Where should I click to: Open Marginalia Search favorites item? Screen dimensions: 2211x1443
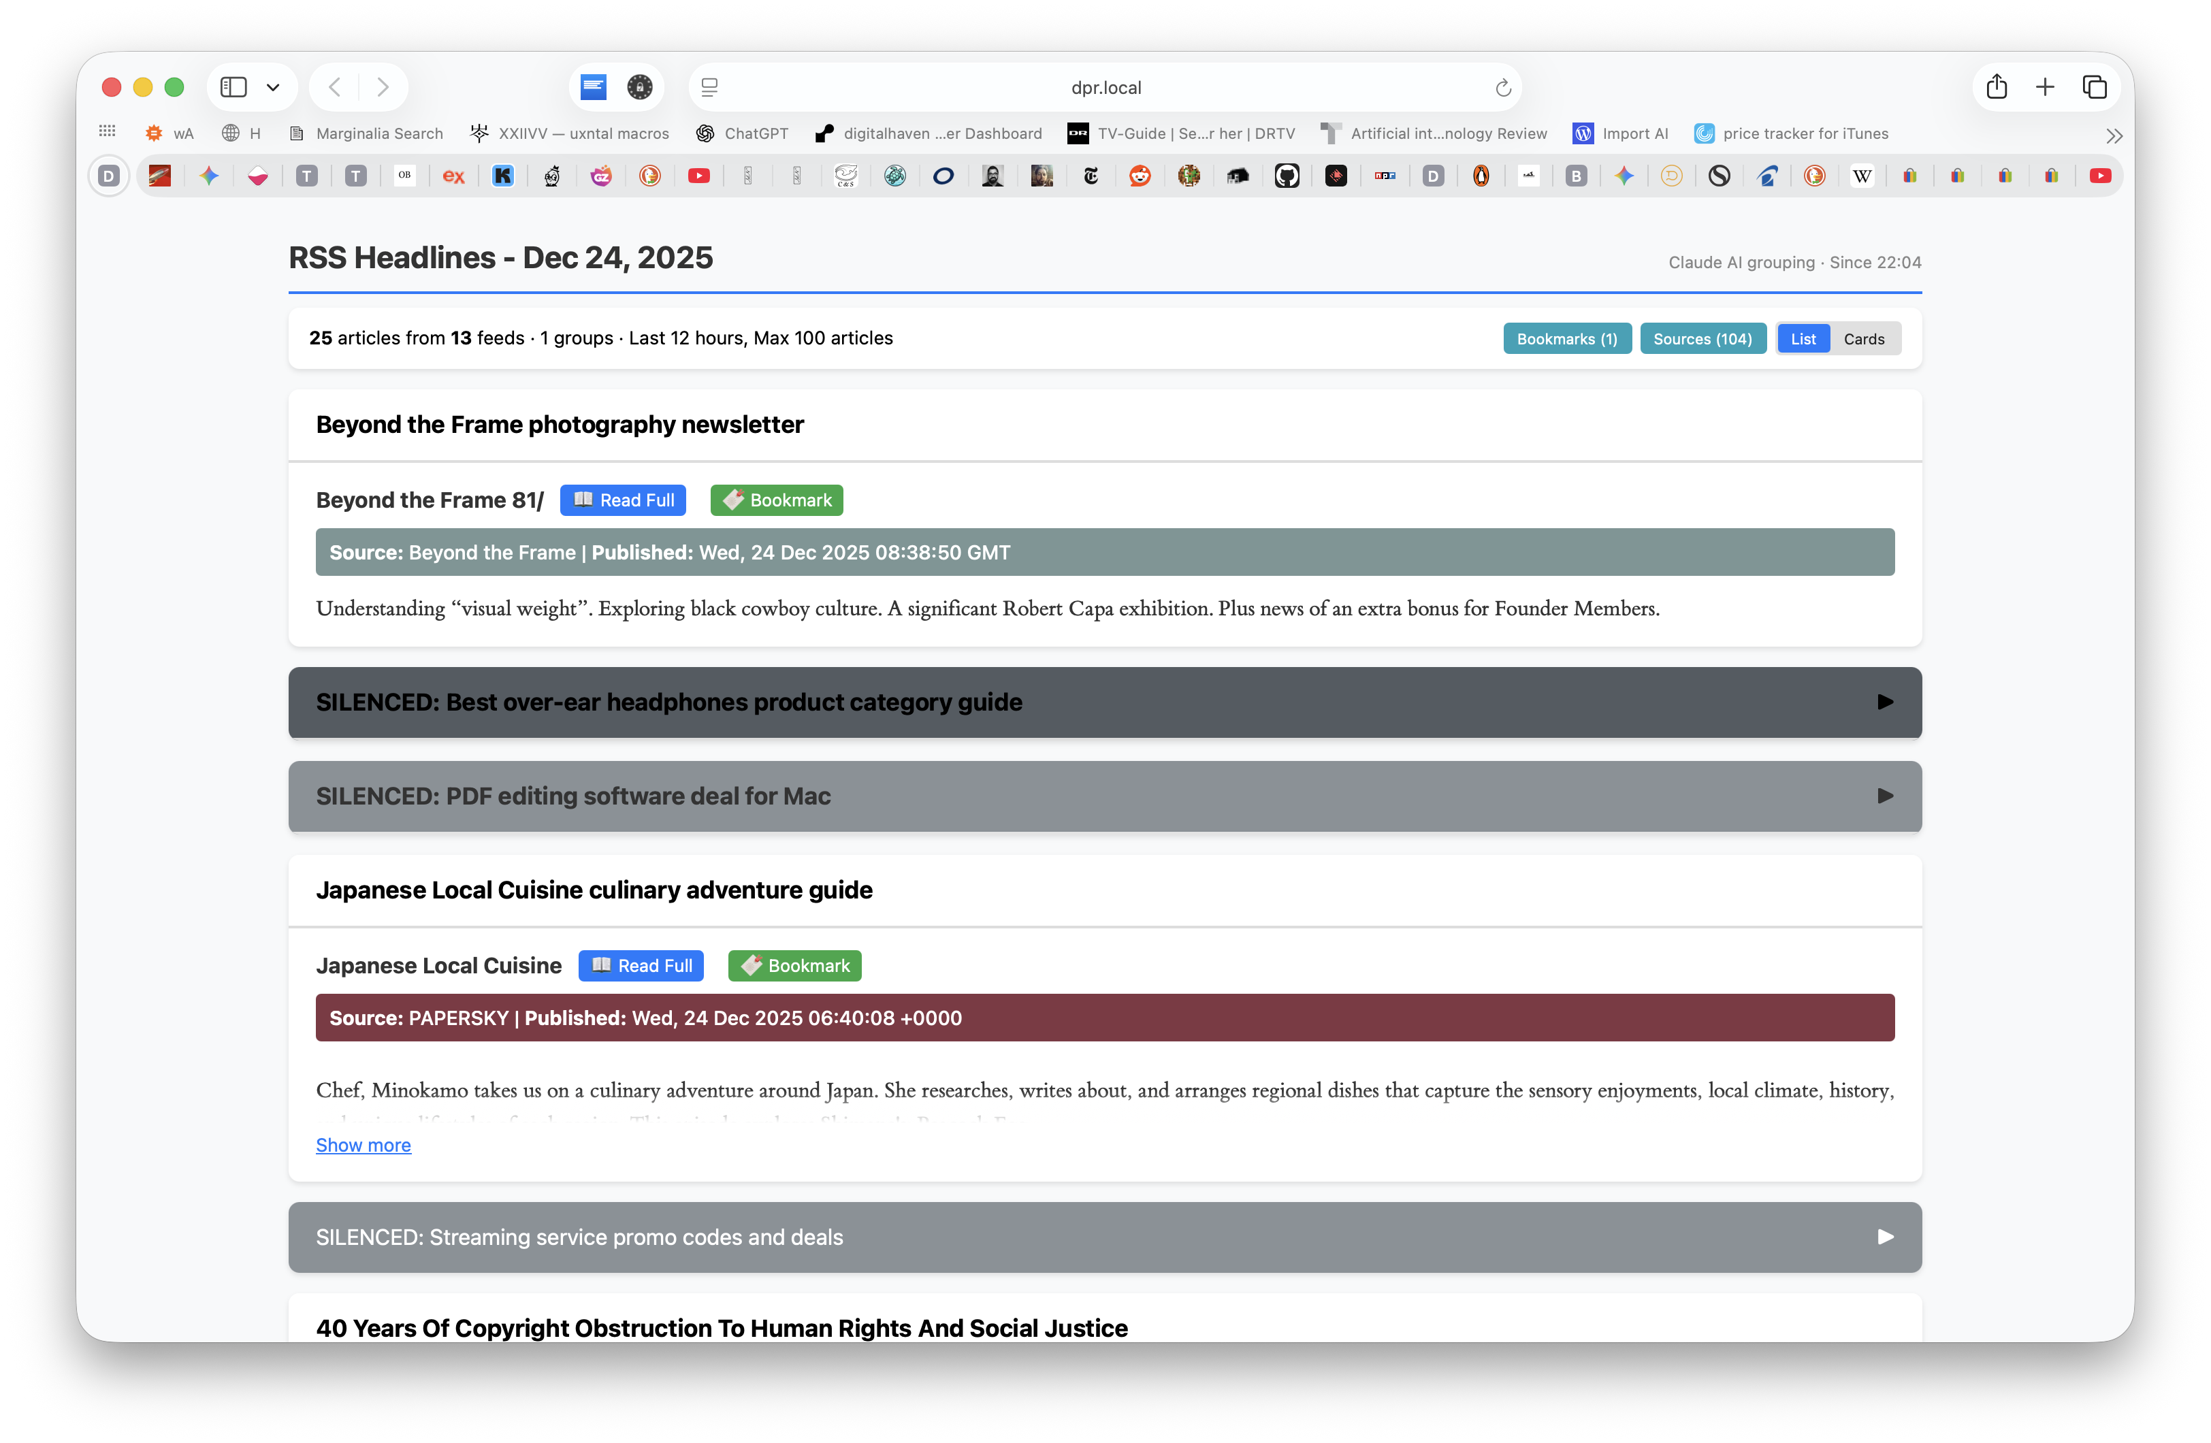(x=366, y=134)
